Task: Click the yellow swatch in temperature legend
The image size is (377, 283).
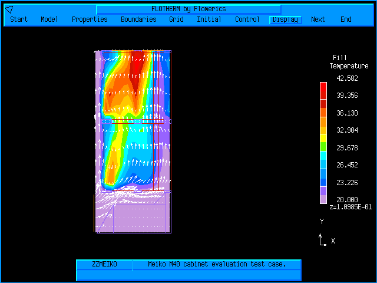Action: pos(323,138)
